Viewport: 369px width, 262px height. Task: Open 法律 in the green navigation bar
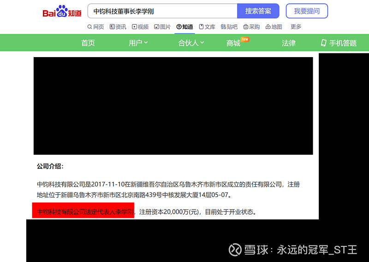[289, 43]
